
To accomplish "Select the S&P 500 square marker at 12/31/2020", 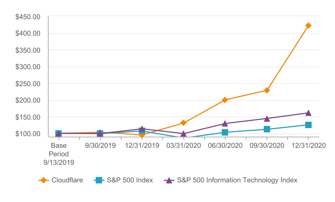I will pos(308,125).
